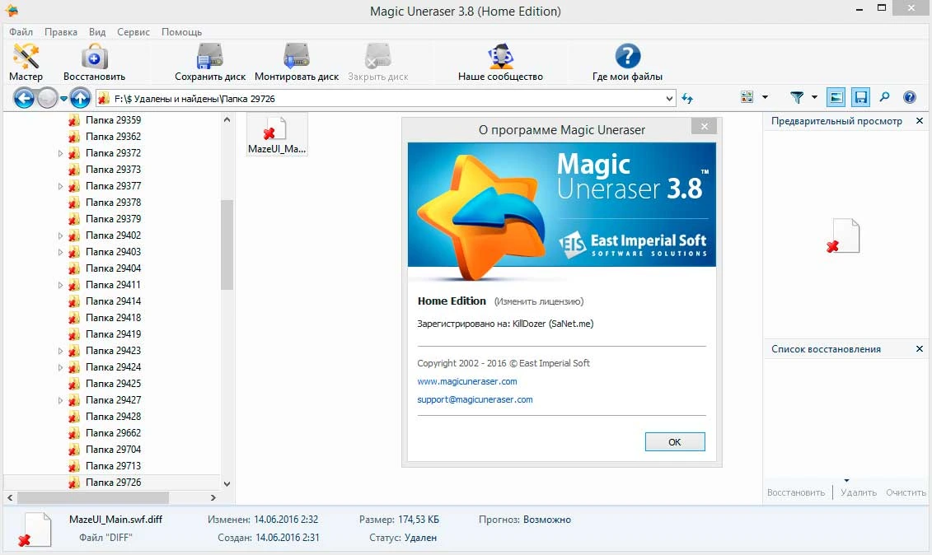The height and width of the screenshot is (555, 932).
Task: Open the Файл menu
Action: (x=21, y=31)
